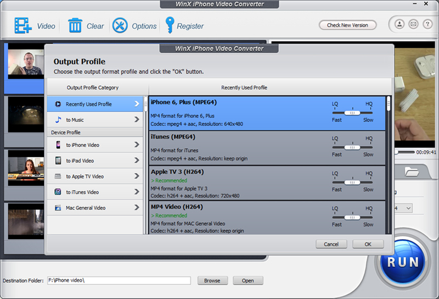Cancel the Output Profile dialog
The image size is (439, 299).
coord(331,244)
